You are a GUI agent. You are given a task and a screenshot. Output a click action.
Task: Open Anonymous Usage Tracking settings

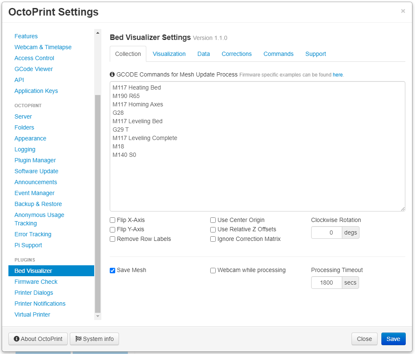pos(39,219)
